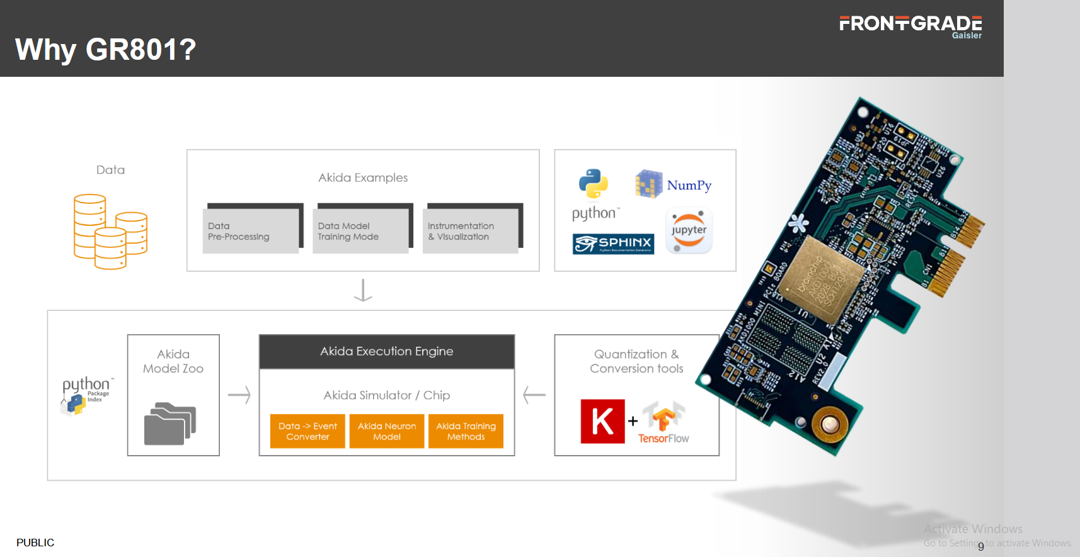The width and height of the screenshot is (1080, 557).
Task: Click the Python Package Index logo
Action: 86,395
